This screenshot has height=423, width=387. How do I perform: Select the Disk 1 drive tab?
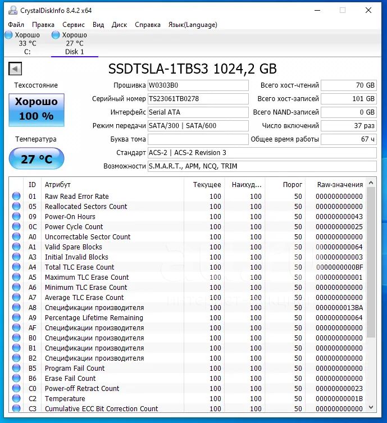[75, 43]
